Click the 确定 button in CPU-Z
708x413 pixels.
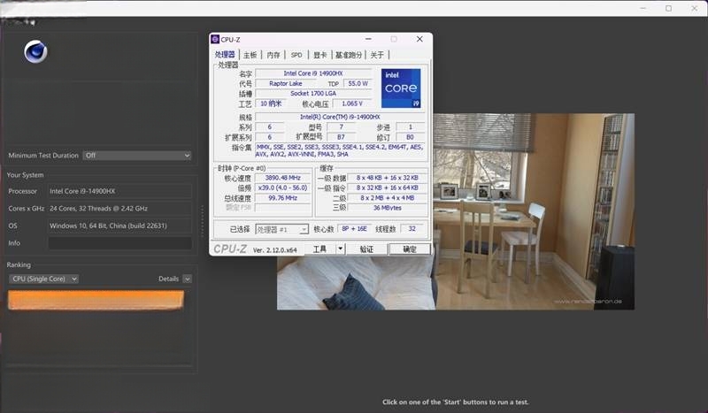pos(410,249)
